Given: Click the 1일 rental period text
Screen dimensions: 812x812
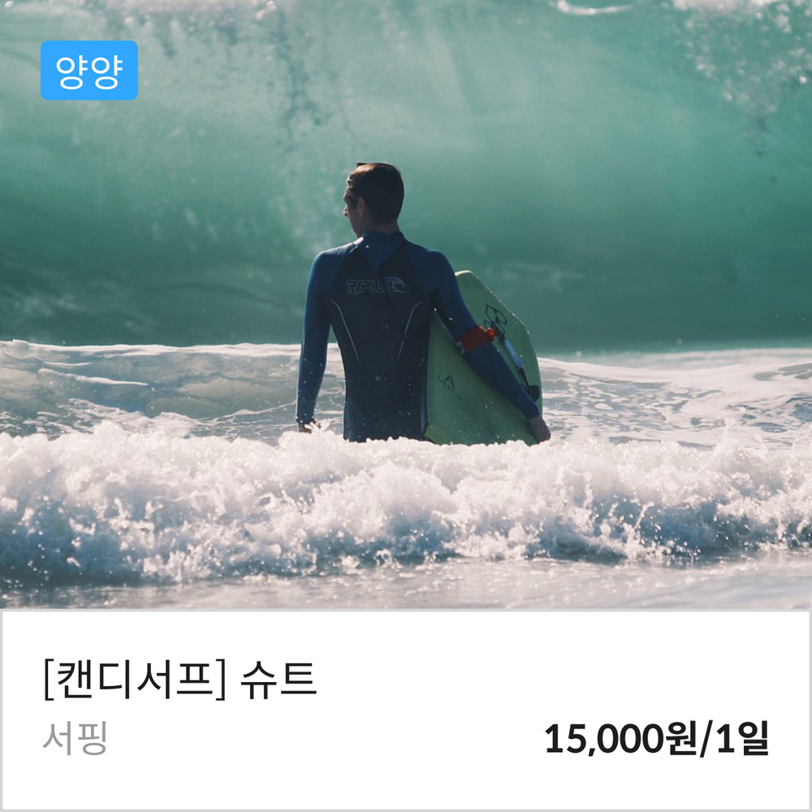Looking at the screenshot, I should coord(741,738).
